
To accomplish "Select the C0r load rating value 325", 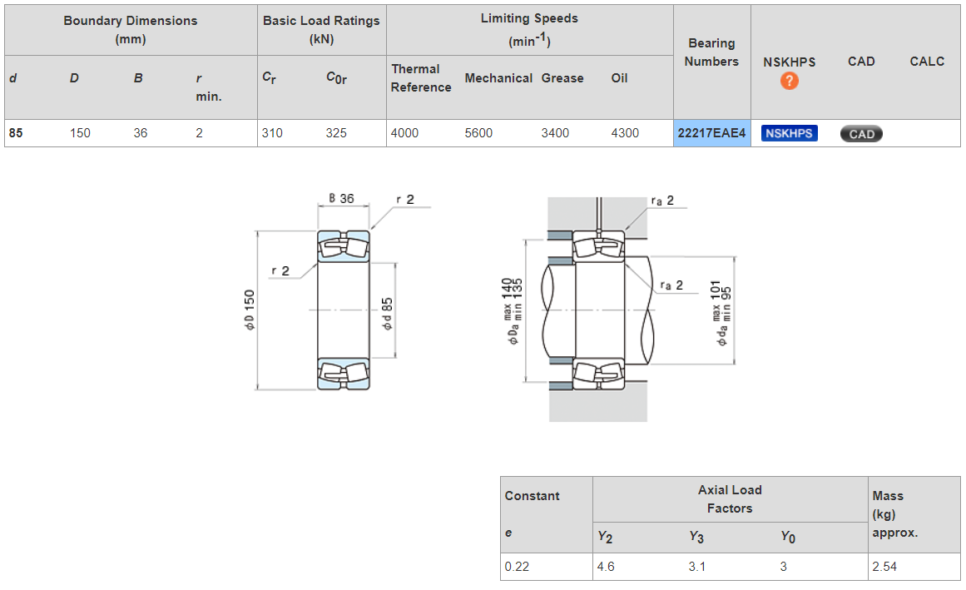I will pyautogui.click(x=336, y=133).
